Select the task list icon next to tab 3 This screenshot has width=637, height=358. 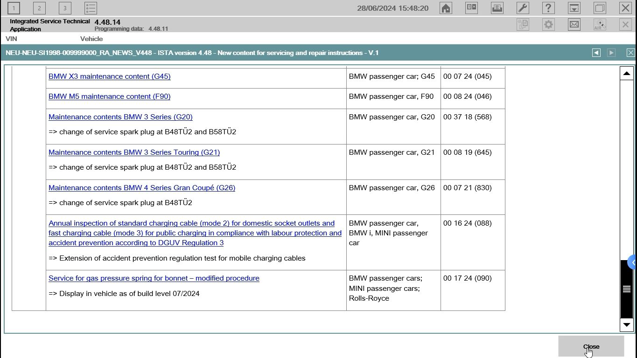pos(91,8)
